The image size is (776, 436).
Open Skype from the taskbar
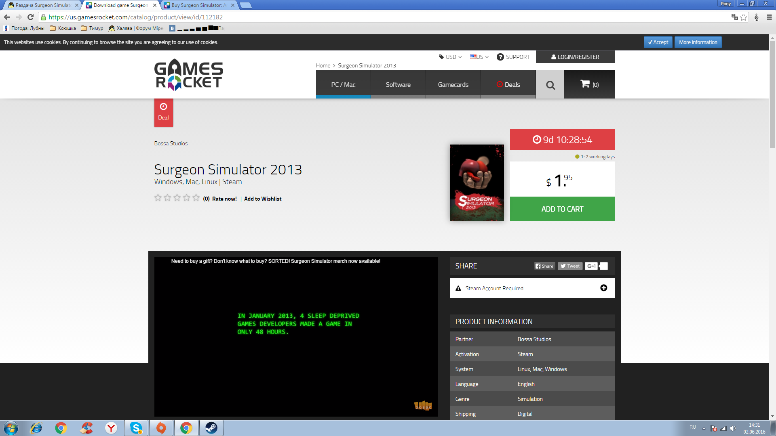[x=136, y=428]
